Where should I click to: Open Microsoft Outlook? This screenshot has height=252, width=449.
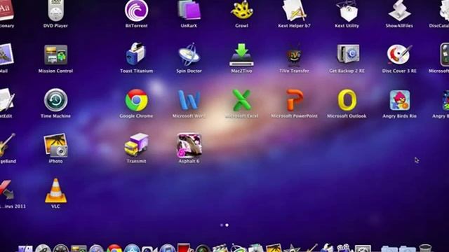347,100
